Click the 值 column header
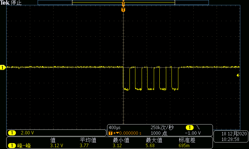Viewport: 249px width, 149px height. [x=53, y=140]
